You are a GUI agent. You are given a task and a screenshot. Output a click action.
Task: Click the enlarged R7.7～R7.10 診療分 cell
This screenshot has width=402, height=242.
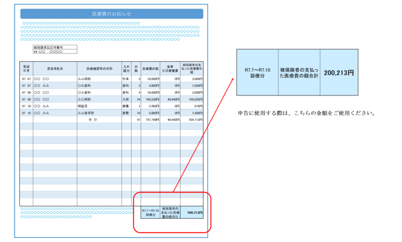256,73
